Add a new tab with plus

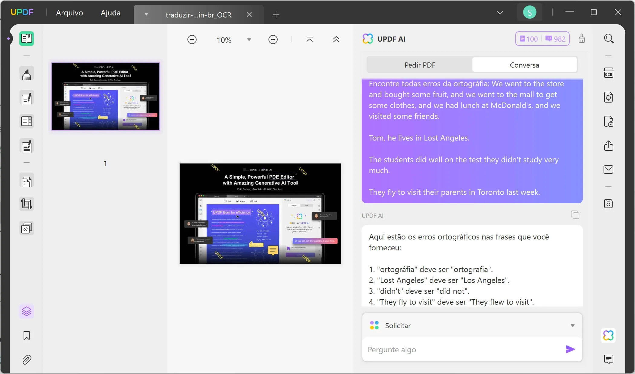coord(276,15)
